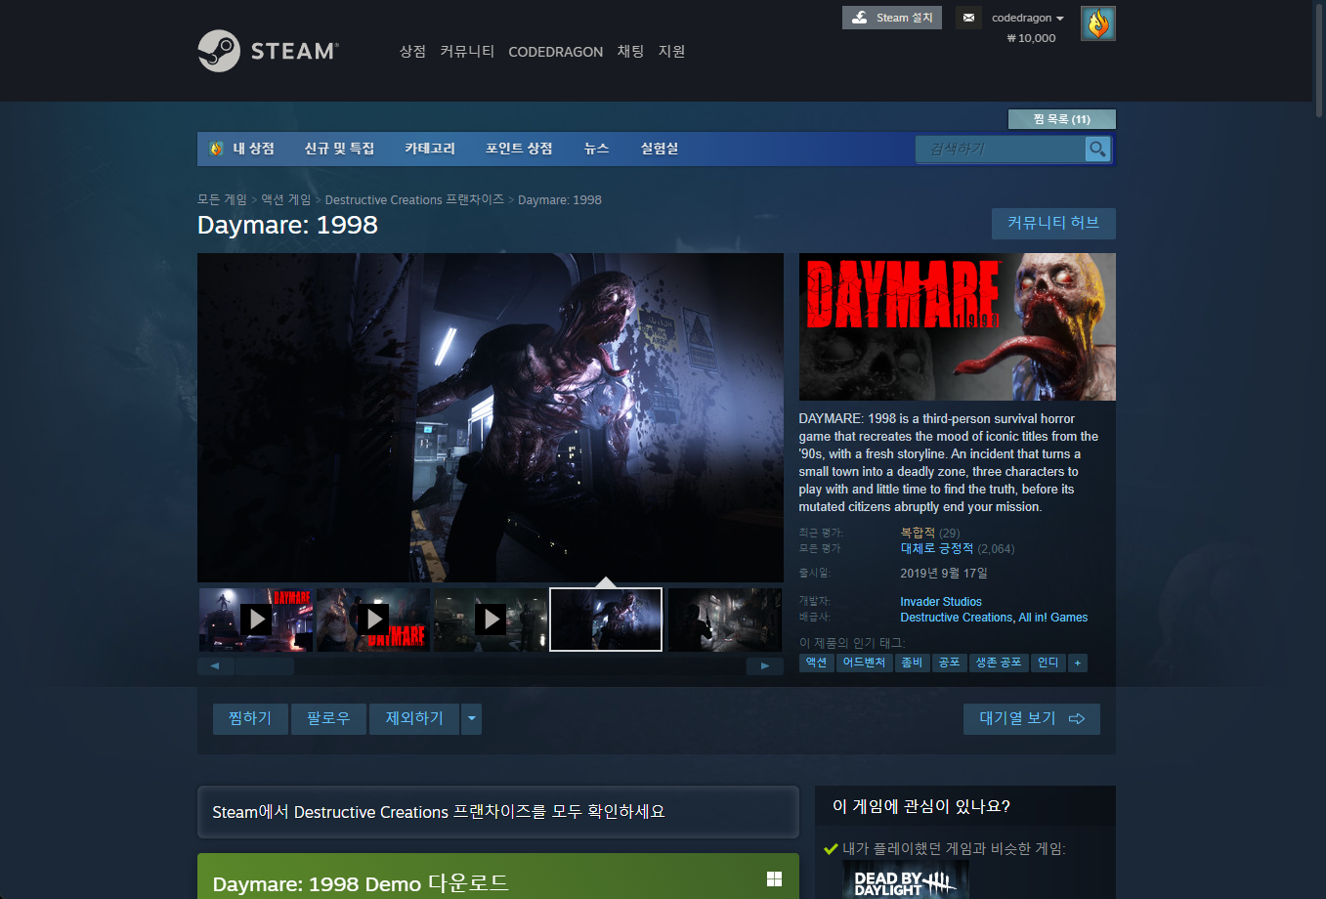1326x899 pixels.
Task: Click the main monster screenshot image
Action: (491, 418)
